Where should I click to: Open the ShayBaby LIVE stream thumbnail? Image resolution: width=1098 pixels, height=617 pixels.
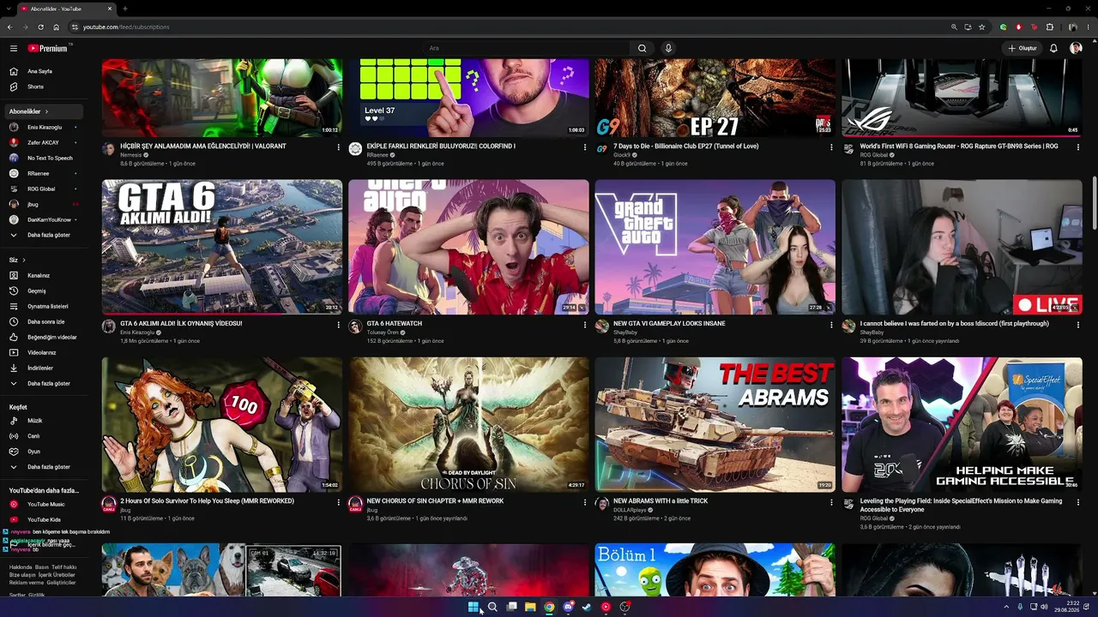click(962, 247)
